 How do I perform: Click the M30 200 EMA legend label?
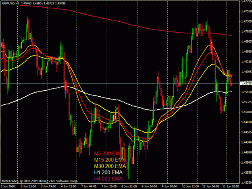pyautogui.click(x=110, y=166)
